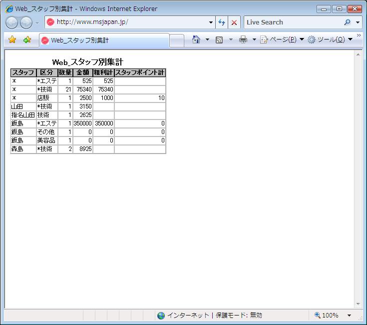Click the address bar URL field

pos(130,22)
